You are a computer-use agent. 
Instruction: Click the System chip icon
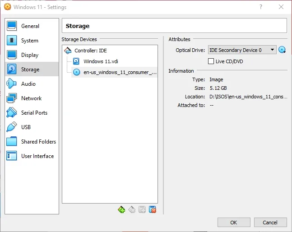click(12, 40)
